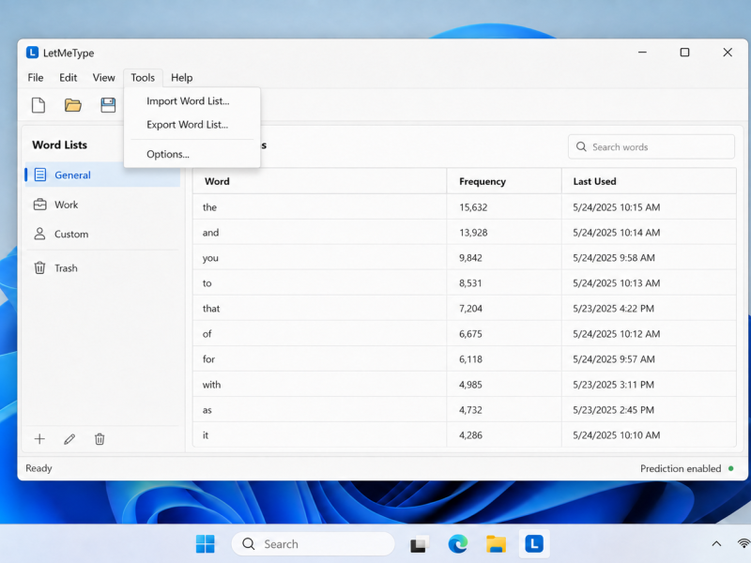
Task: Click date 5/24/2025 10:15 AM
Action: pos(617,206)
